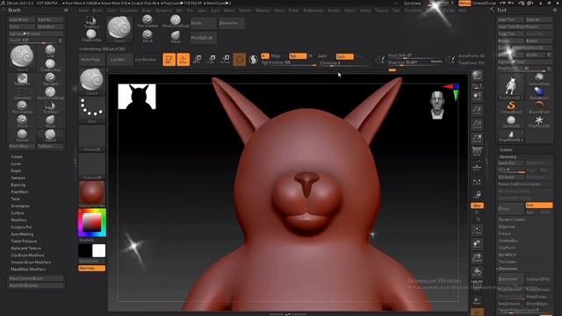Select the MaskPen brush in Brush palette
This screenshot has width=562, height=316.
[x=22, y=79]
